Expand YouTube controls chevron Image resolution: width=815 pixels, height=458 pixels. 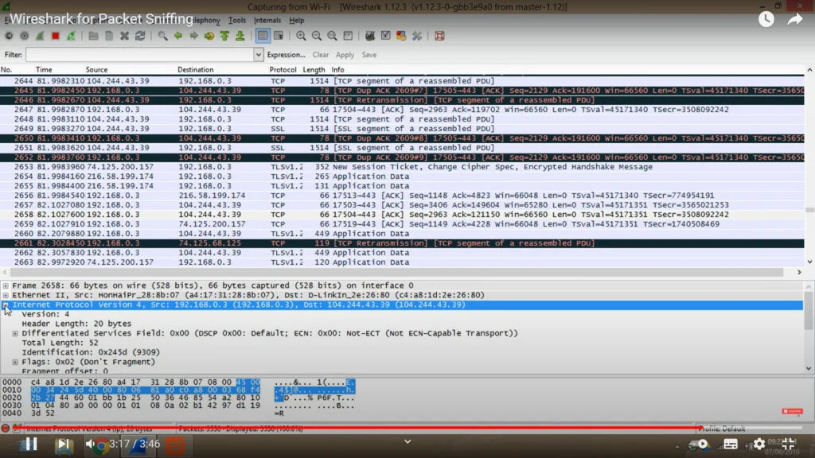click(407, 441)
